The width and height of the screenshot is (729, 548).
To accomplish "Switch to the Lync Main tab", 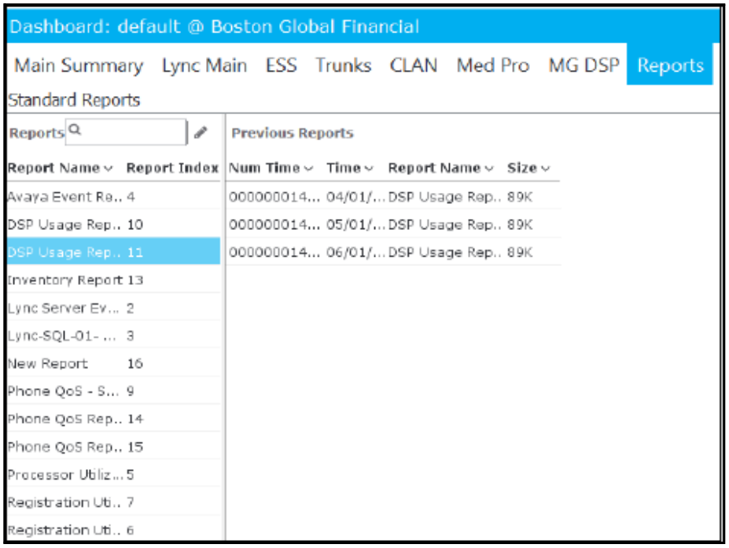I will click(204, 65).
